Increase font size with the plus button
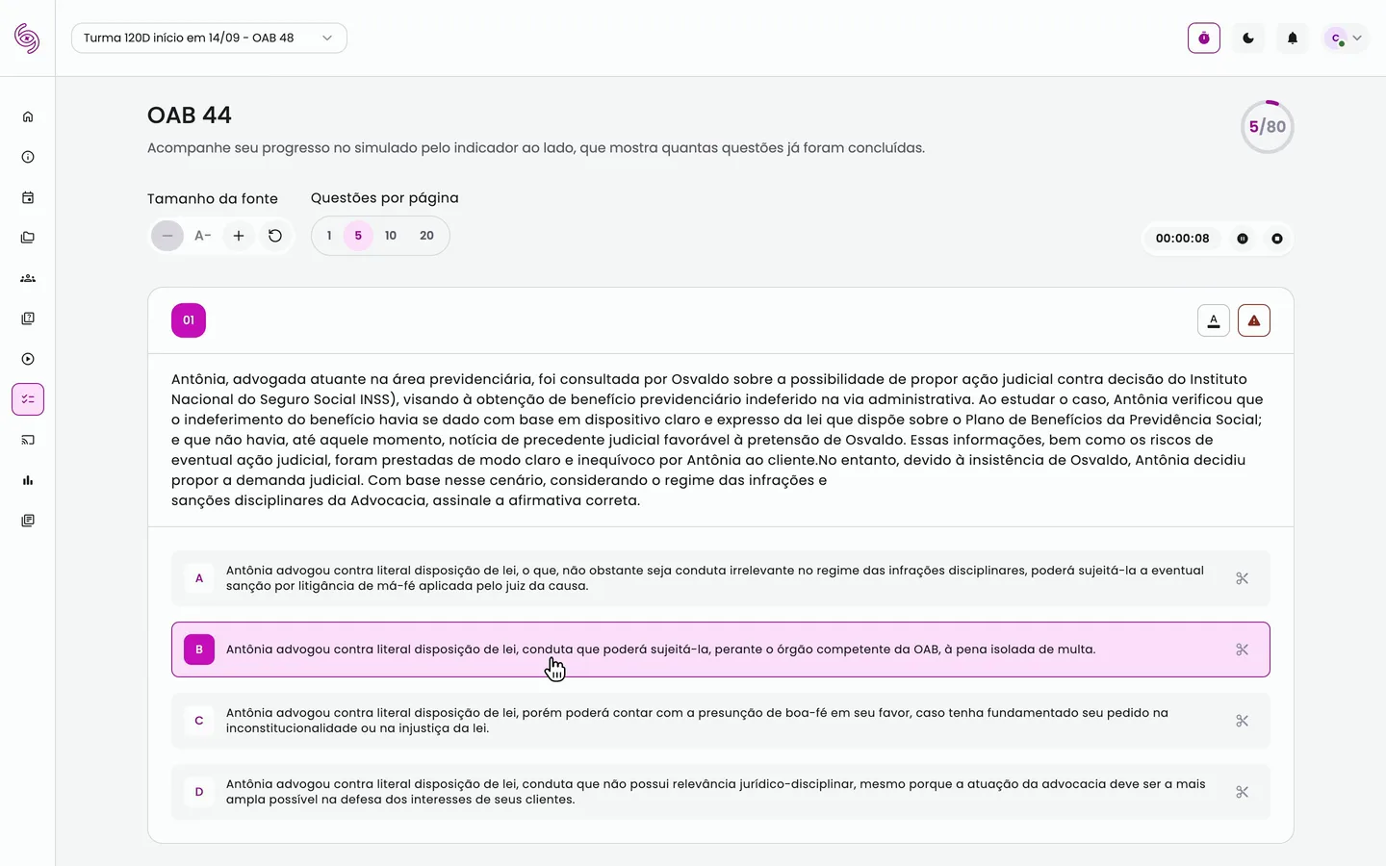 coord(239,236)
